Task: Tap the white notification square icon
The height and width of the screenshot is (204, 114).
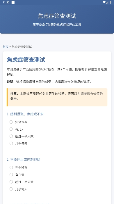Action: [x=13, y=2]
